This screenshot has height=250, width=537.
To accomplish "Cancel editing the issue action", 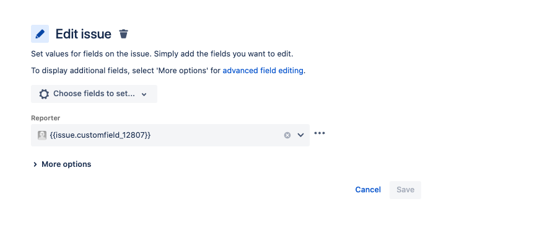I will [x=368, y=190].
